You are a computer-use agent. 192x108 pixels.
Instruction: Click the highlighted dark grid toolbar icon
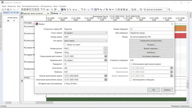click(x=62, y=10)
